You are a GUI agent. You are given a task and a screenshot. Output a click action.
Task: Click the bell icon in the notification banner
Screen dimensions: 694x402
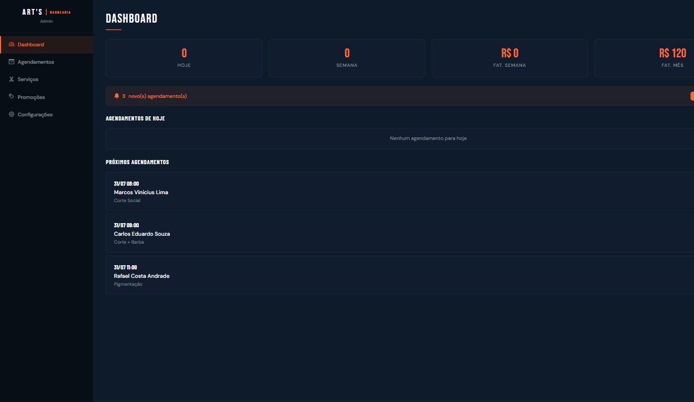(x=117, y=96)
